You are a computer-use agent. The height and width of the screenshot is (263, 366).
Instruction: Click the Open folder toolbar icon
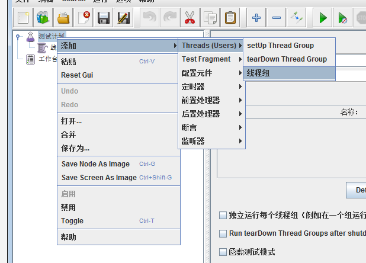click(63, 18)
